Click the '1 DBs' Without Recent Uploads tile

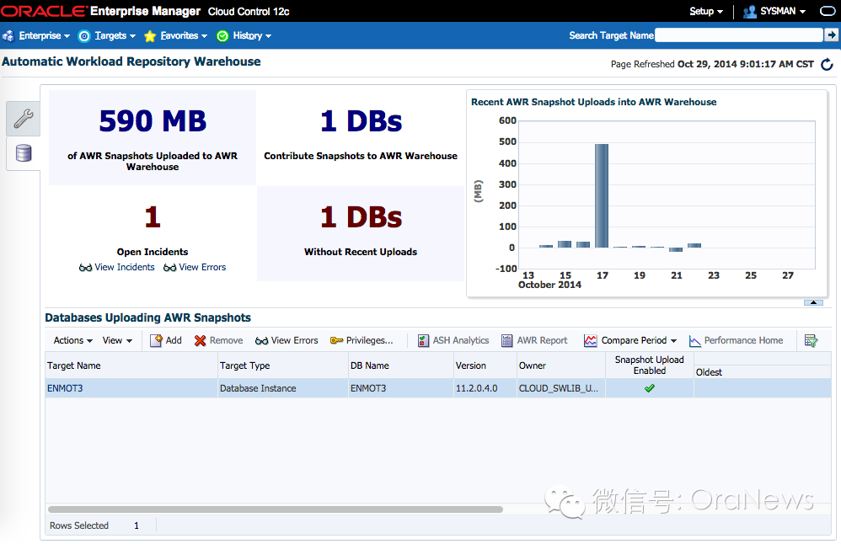click(x=361, y=233)
